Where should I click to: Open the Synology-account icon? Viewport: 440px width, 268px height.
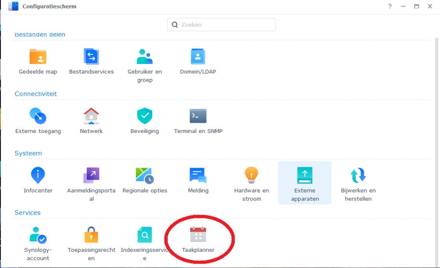tap(38, 235)
